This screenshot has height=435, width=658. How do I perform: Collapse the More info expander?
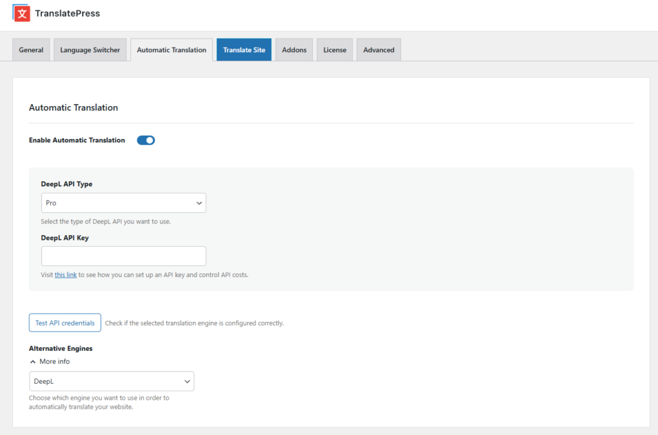pyautogui.click(x=50, y=362)
